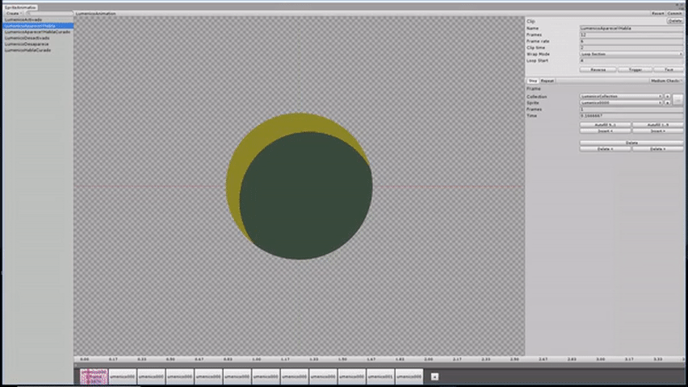Image resolution: width=688 pixels, height=387 pixels.
Task: Click the clip Name input field
Action: (x=631, y=28)
